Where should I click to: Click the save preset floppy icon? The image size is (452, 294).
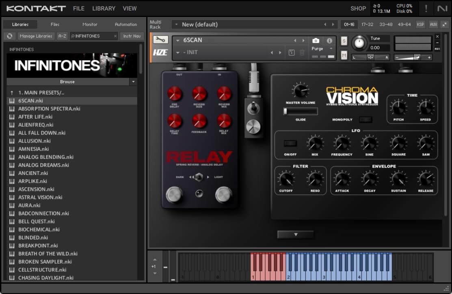[292, 53]
